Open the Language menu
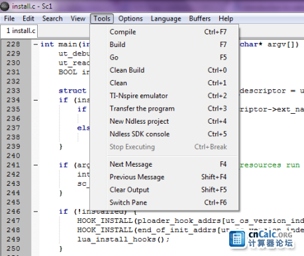The image size is (304, 256). (x=166, y=19)
